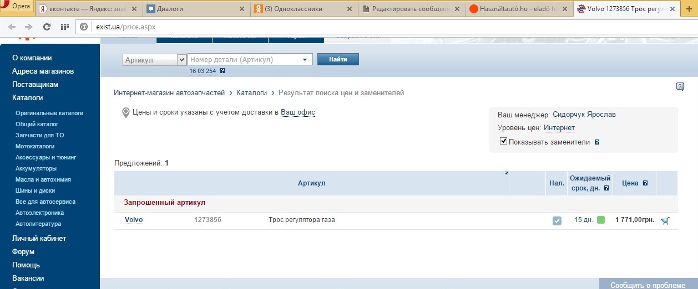Open the page help speech-bubble icon
The width and height of the screenshot is (698, 289).
[x=680, y=86]
